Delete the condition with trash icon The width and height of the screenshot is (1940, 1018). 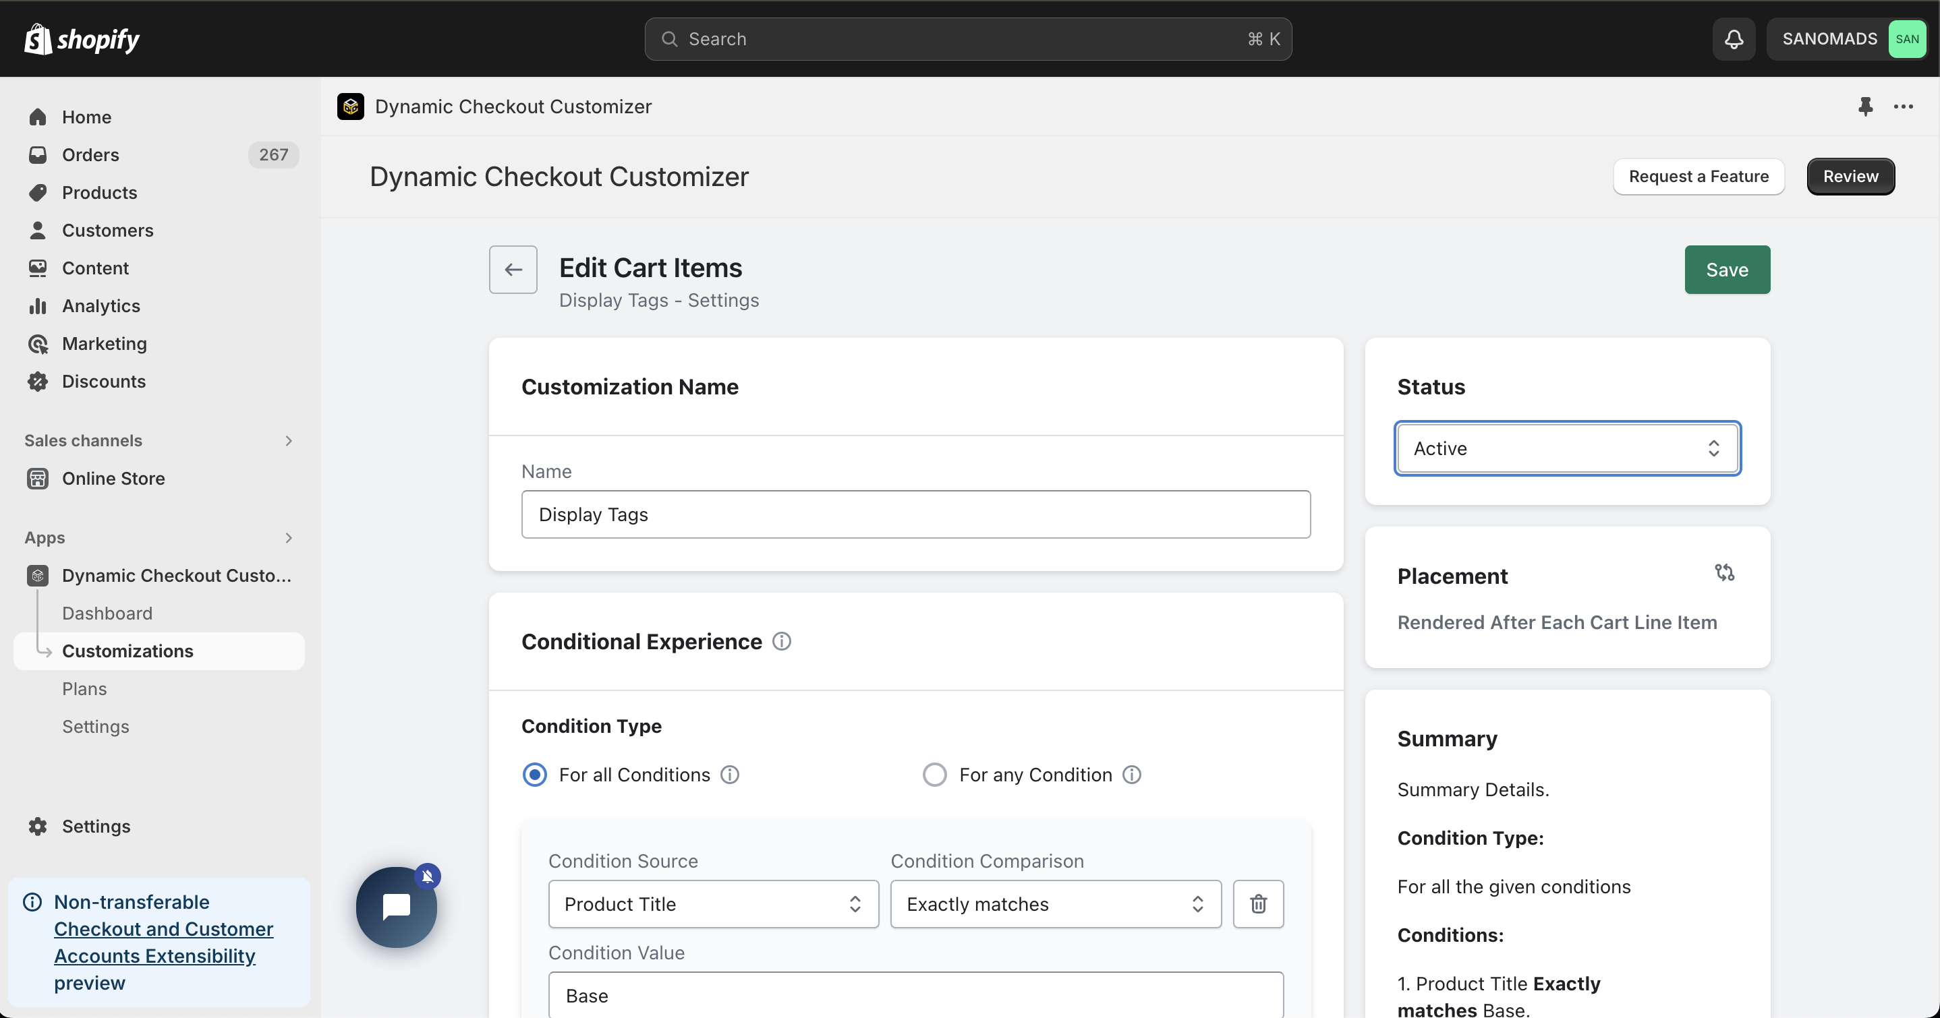click(x=1257, y=903)
